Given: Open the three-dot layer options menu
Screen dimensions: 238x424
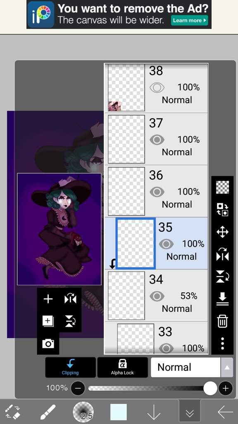Looking at the screenshot, I should (222, 343).
